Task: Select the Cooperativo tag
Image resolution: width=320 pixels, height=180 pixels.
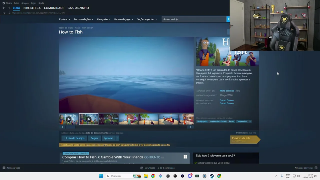Action: (242, 121)
